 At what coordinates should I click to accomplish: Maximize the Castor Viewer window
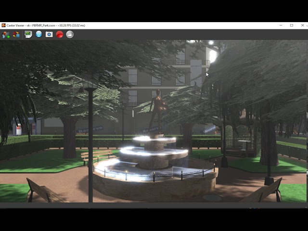(292, 26)
